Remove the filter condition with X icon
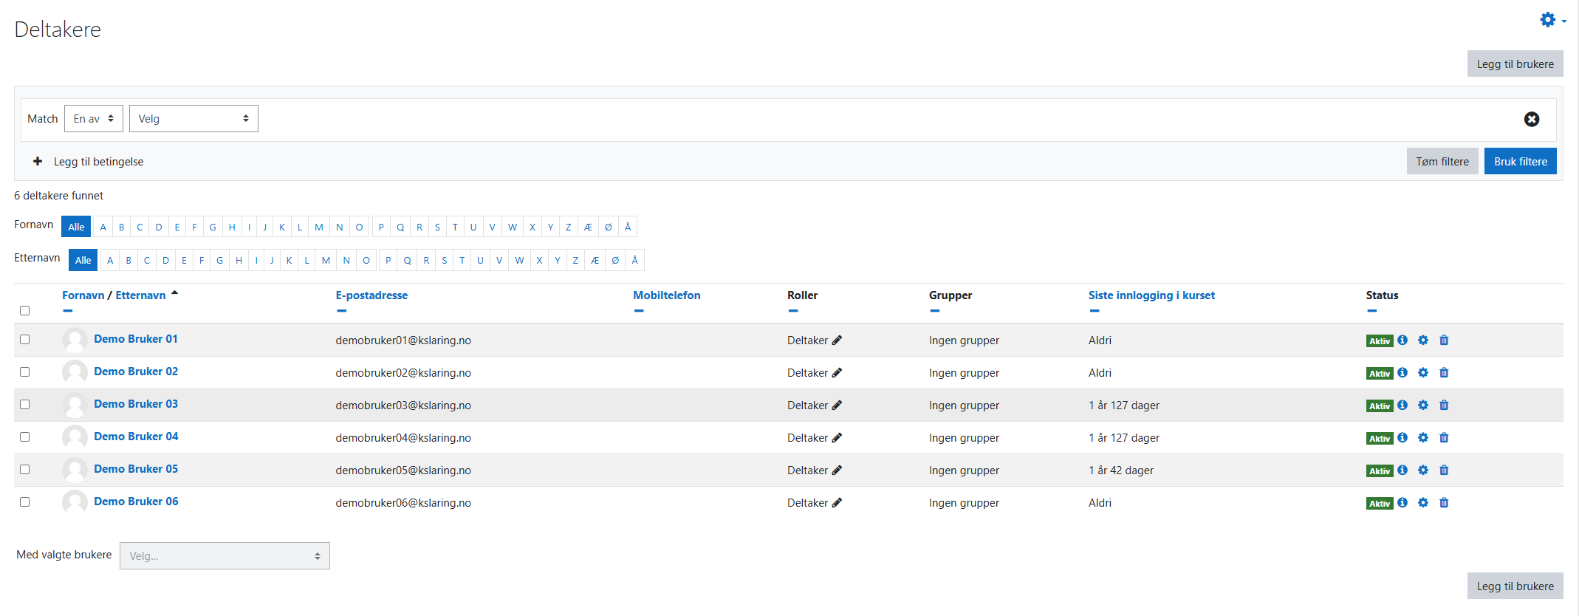The height and width of the screenshot is (616, 1579). coord(1531,119)
